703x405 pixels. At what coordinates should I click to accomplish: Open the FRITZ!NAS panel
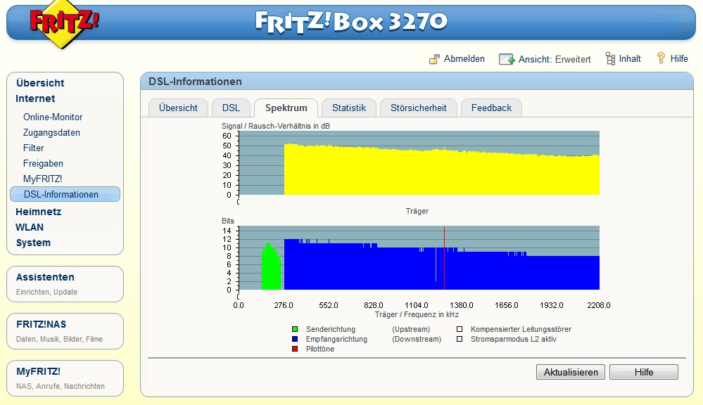tap(65, 331)
